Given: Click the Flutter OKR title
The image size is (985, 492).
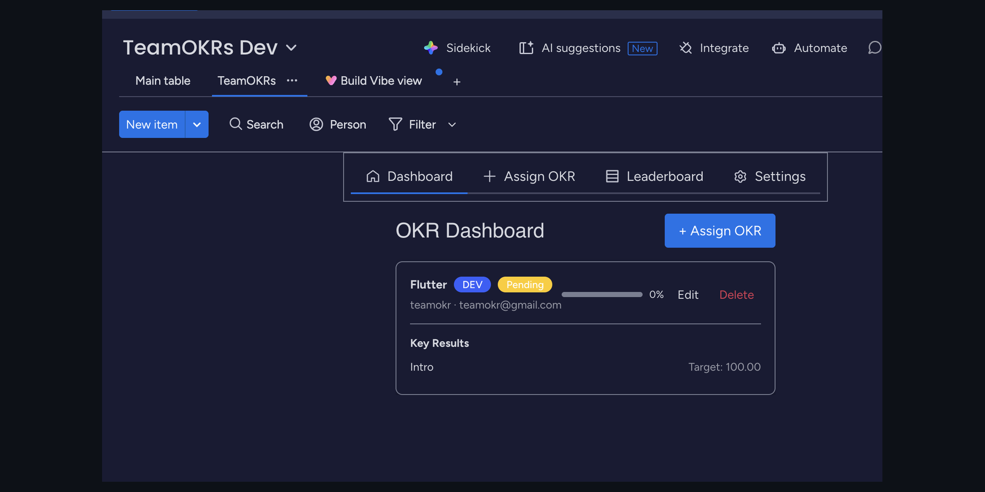Looking at the screenshot, I should click(x=428, y=284).
